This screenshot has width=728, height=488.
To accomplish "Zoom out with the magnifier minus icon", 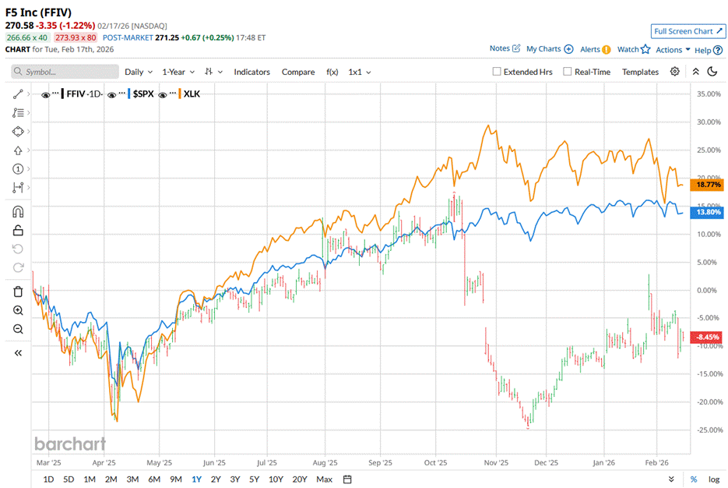I will (18, 329).
